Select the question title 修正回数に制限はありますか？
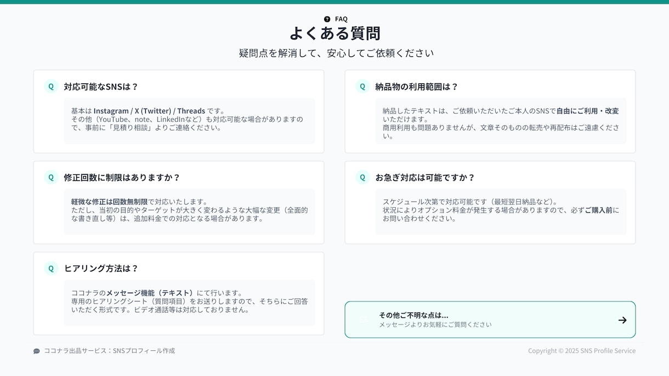 coord(122,178)
